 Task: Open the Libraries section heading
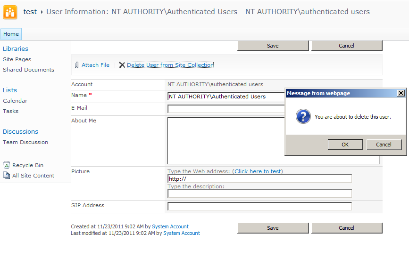16,48
